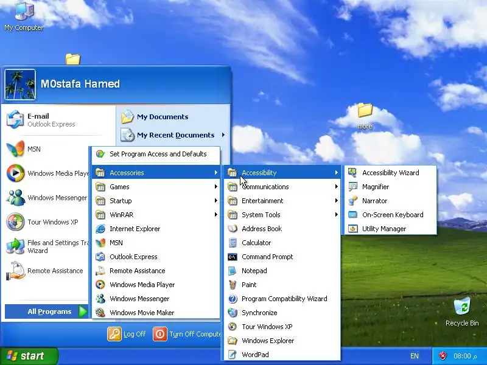Viewport: 487px width, 365px height.
Task: Launch Windows Movie Maker
Action: 156,313
